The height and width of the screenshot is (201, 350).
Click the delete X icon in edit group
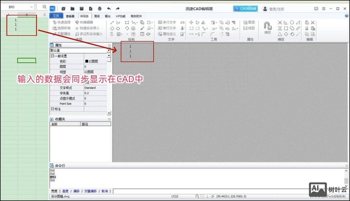(x=313, y=23)
